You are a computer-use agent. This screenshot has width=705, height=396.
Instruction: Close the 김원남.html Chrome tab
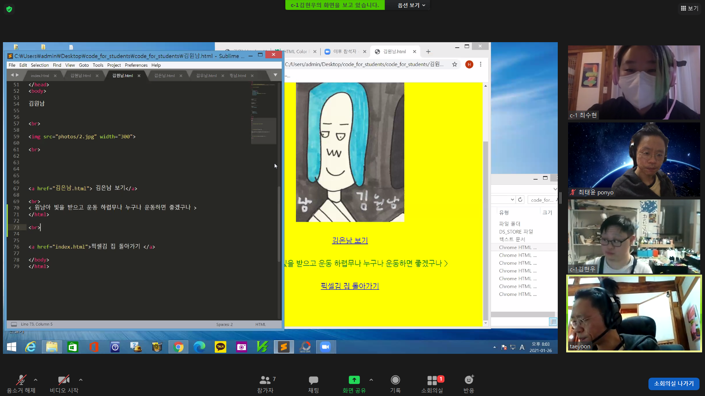tap(415, 52)
